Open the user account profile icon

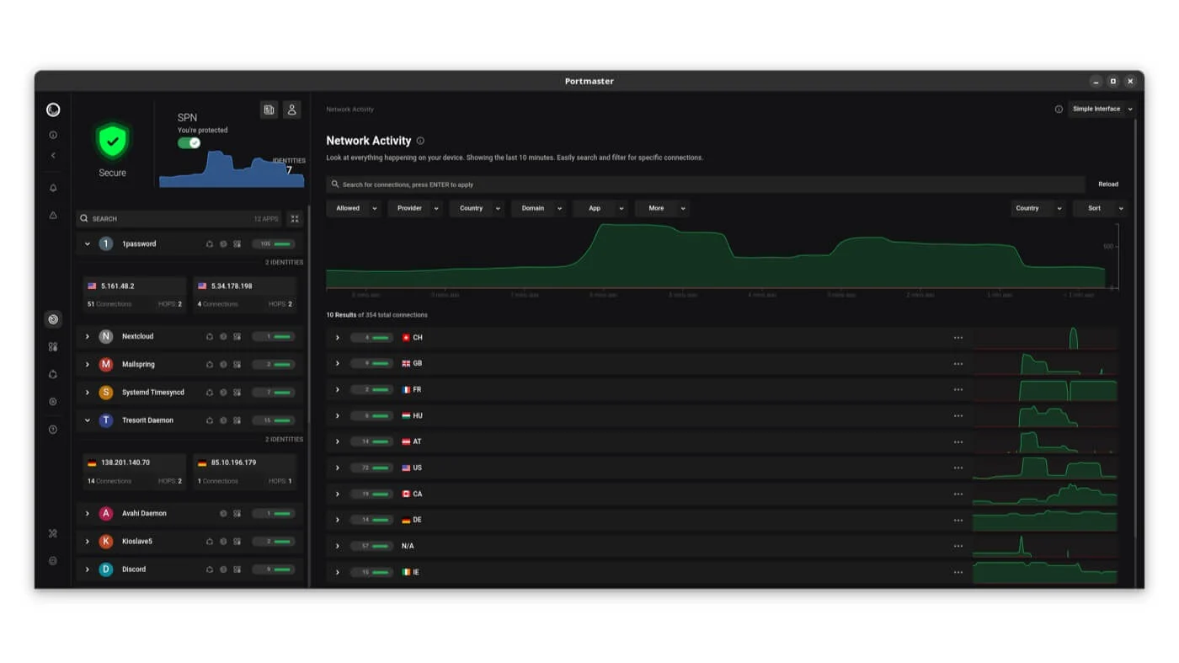(291, 110)
